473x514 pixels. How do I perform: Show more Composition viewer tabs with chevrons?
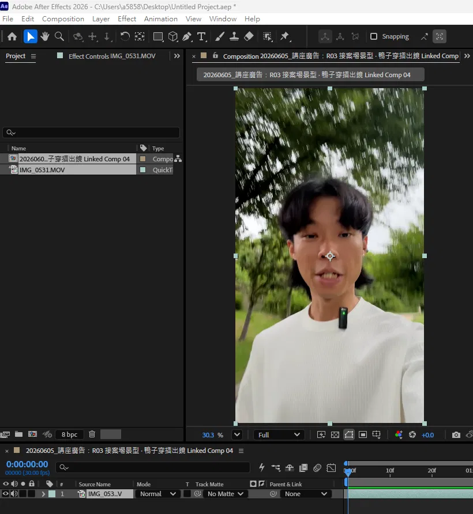pos(467,56)
